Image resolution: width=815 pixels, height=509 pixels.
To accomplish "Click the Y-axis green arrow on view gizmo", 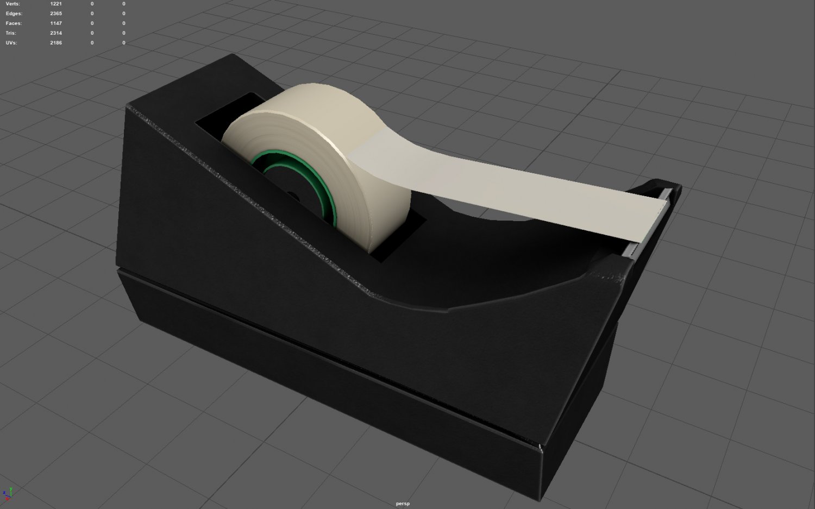I will click(11, 489).
